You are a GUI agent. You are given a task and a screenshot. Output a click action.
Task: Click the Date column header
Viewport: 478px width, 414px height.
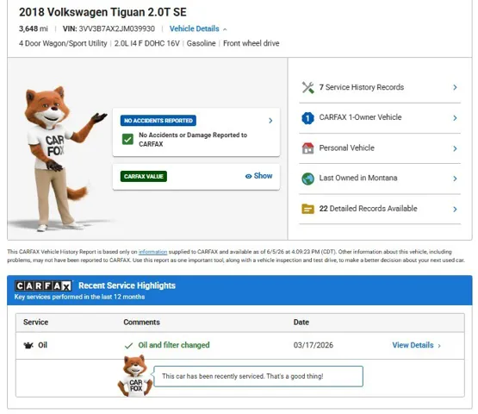click(301, 322)
